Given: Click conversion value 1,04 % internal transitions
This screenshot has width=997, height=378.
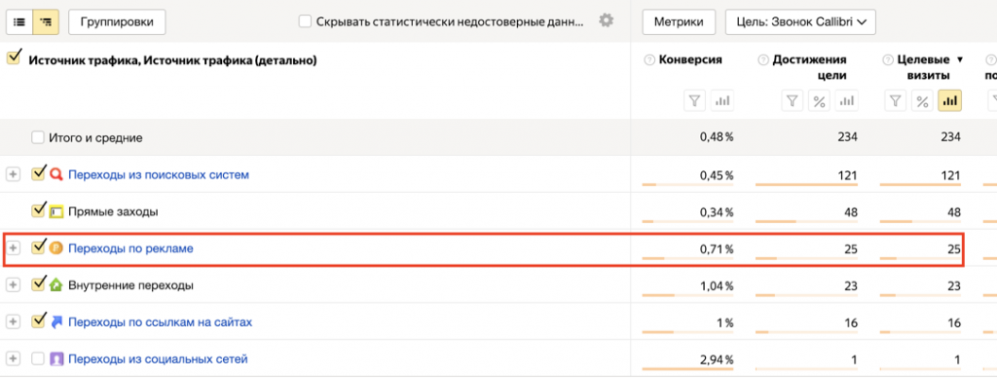Looking at the screenshot, I should pos(717,285).
